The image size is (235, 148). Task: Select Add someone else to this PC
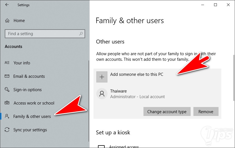tap(136, 74)
